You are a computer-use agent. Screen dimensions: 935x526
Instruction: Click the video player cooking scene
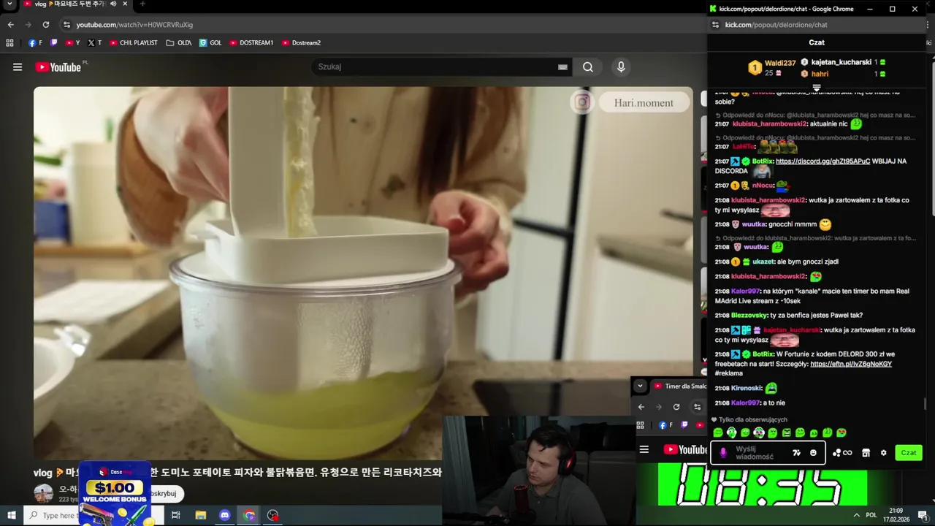[363, 272]
